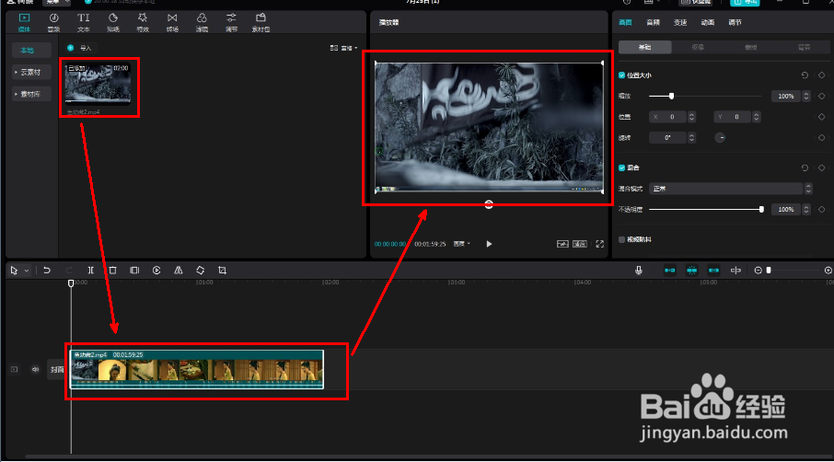Viewport: 834px width, 462px height.
Task: Toggle the 混合 blend checkbox
Action: pyautogui.click(x=621, y=168)
